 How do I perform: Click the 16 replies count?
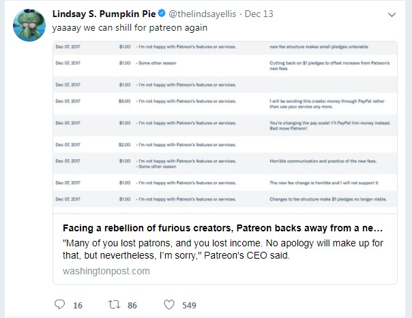tap(78, 306)
